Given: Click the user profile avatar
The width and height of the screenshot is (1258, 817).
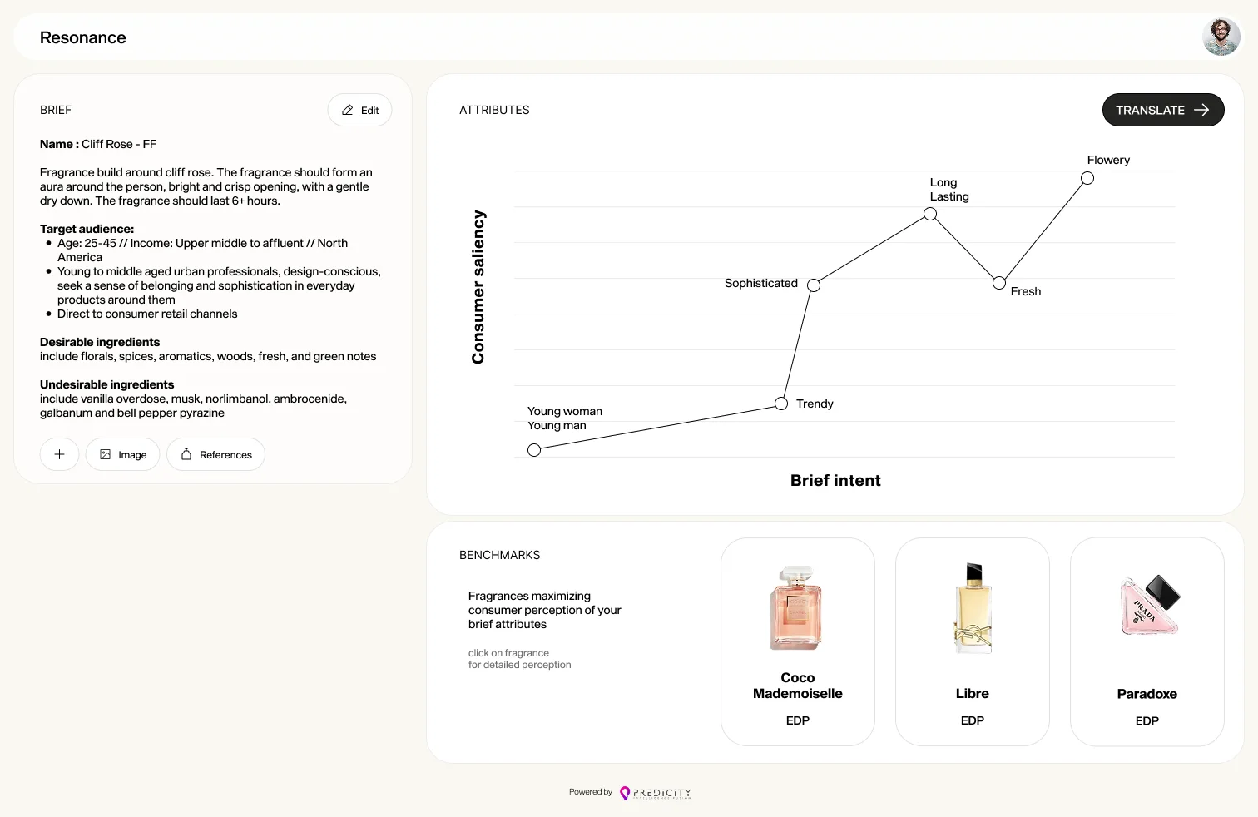Looking at the screenshot, I should 1221,37.
